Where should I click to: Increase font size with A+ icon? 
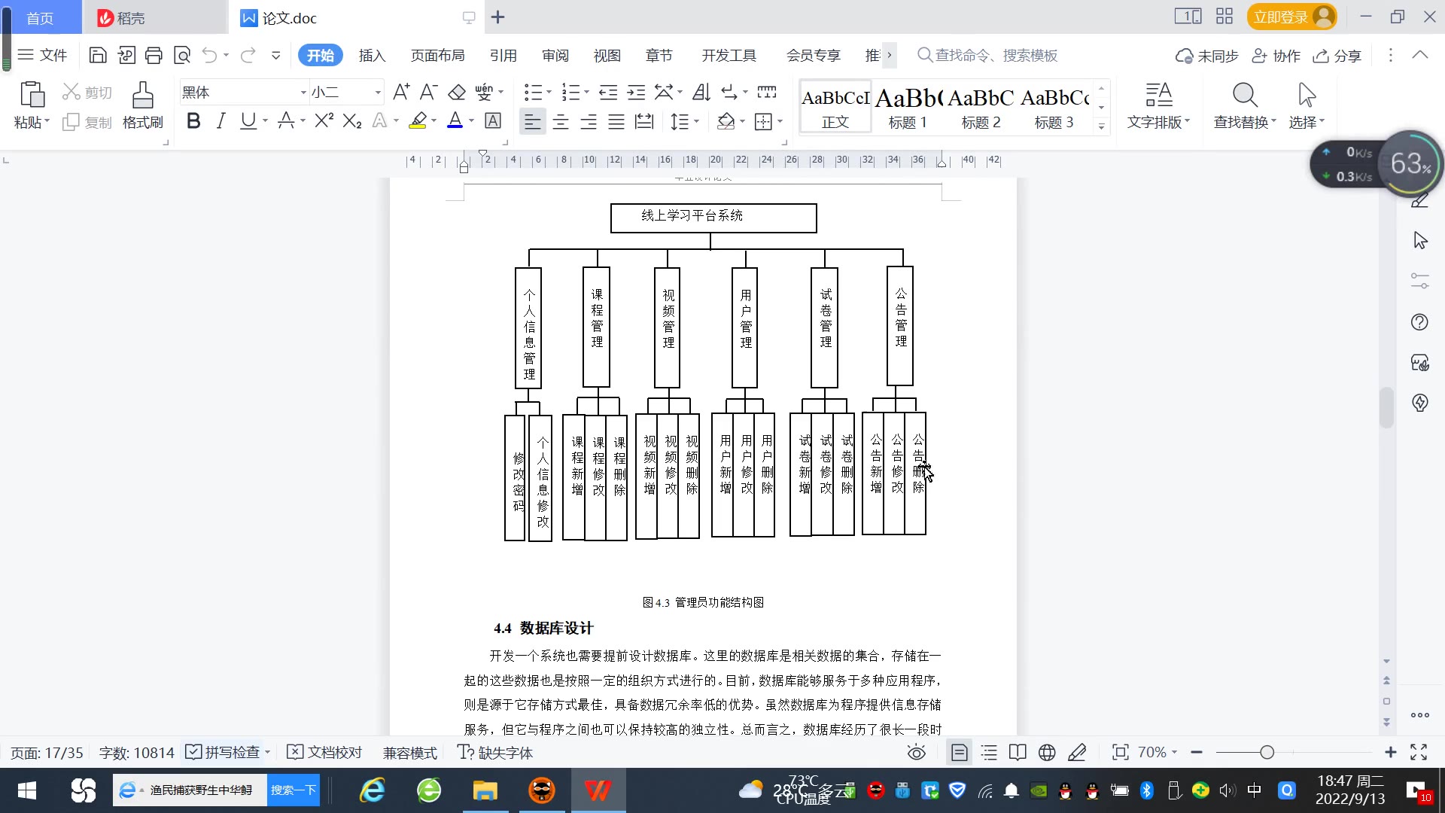pyautogui.click(x=401, y=92)
